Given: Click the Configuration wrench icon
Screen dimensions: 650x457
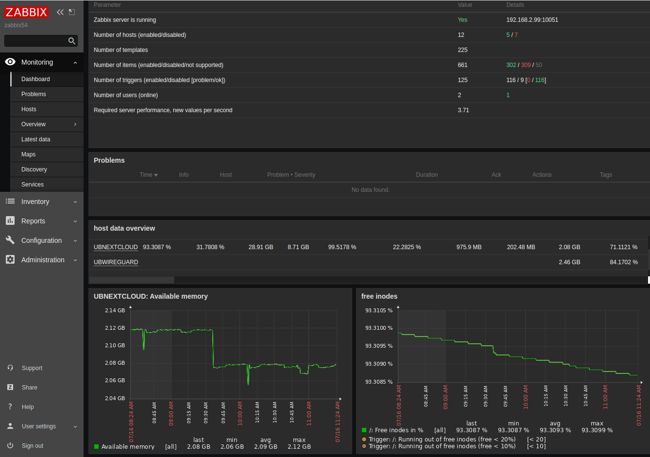Looking at the screenshot, I should coord(10,240).
